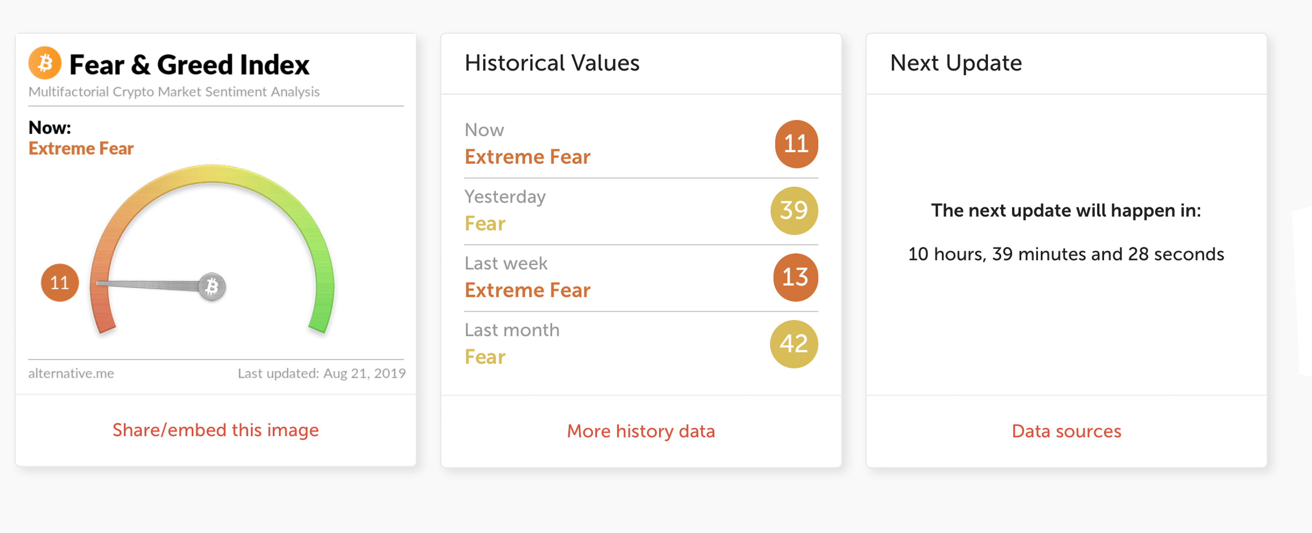Click the gray Bitcoin needle hub icon
The image size is (1312, 533).
212,286
